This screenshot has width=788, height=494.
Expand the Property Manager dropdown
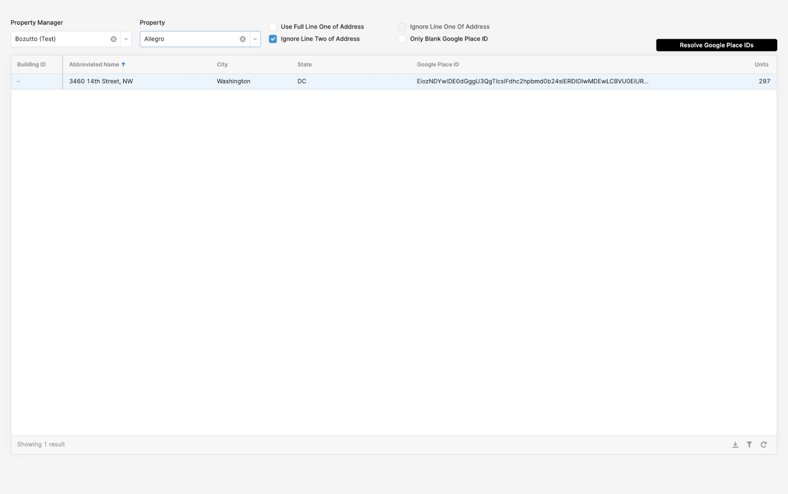click(126, 39)
